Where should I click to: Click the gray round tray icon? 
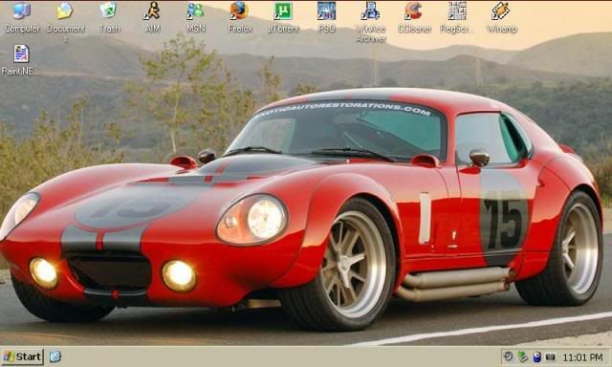(x=508, y=356)
